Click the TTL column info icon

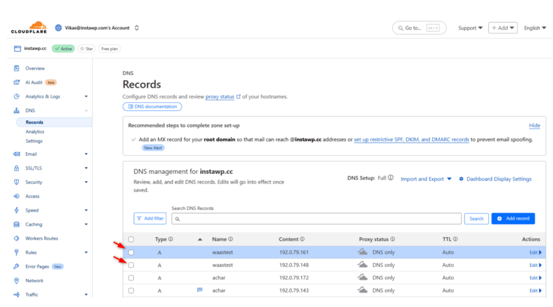click(x=455, y=239)
